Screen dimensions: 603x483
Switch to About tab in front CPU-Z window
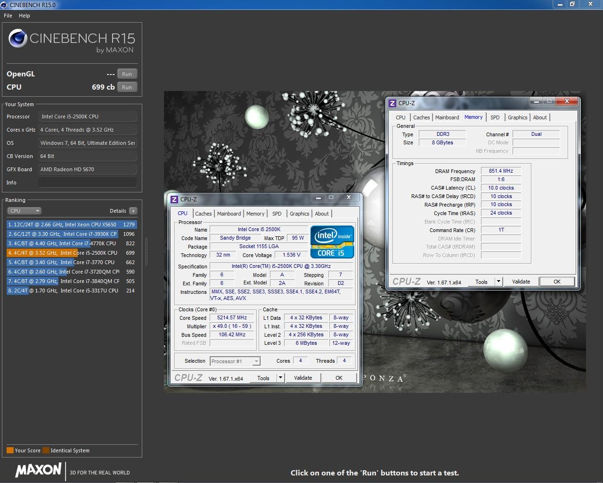[x=322, y=214]
